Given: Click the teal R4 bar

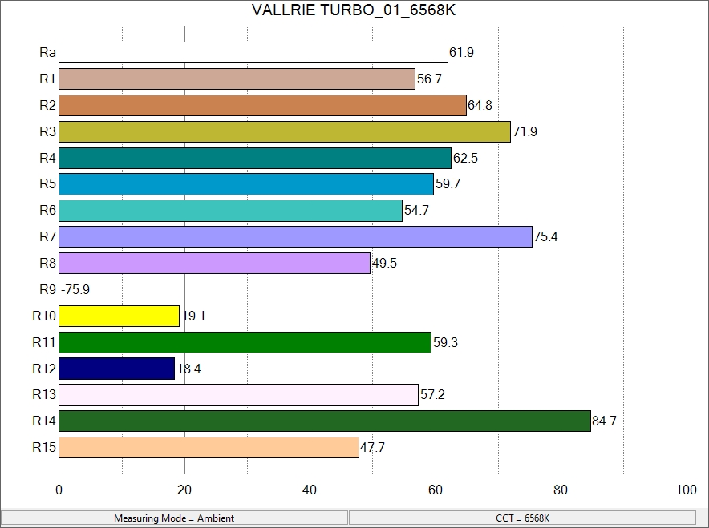Looking at the screenshot, I should pos(255,159).
